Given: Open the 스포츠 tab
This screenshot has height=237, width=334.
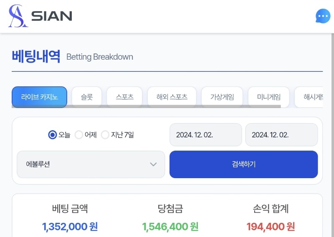Looking at the screenshot, I should tap(124, 97).
